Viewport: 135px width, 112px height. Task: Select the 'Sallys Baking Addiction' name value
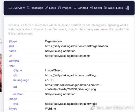click(60, 51)
